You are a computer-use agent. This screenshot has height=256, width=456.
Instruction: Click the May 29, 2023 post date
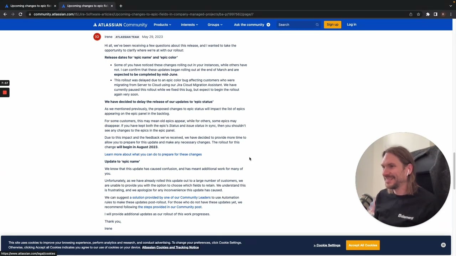[152, 37]
